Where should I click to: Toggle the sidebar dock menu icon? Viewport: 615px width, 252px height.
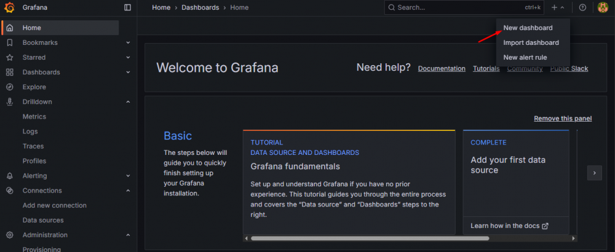coord(127,7)
